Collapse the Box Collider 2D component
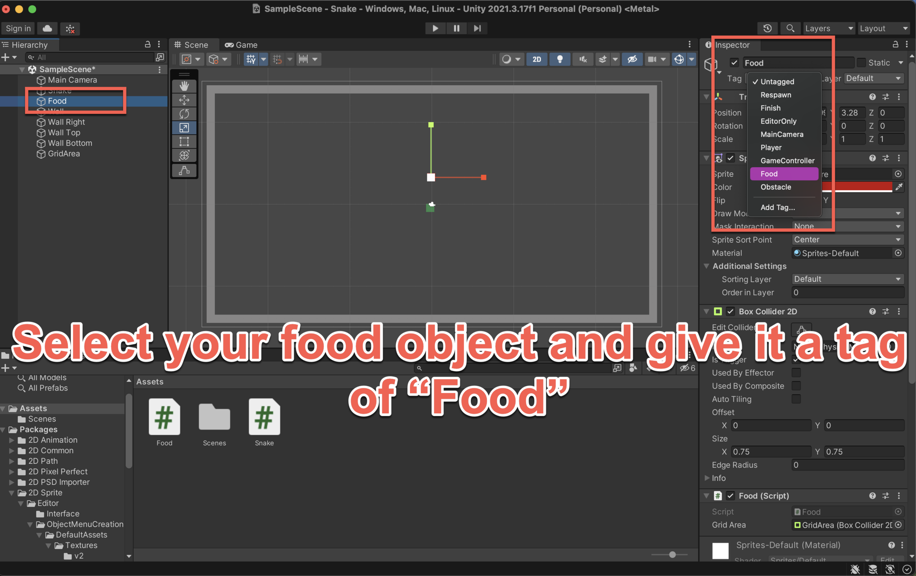 pyautogui.click(x=706, y=311)
